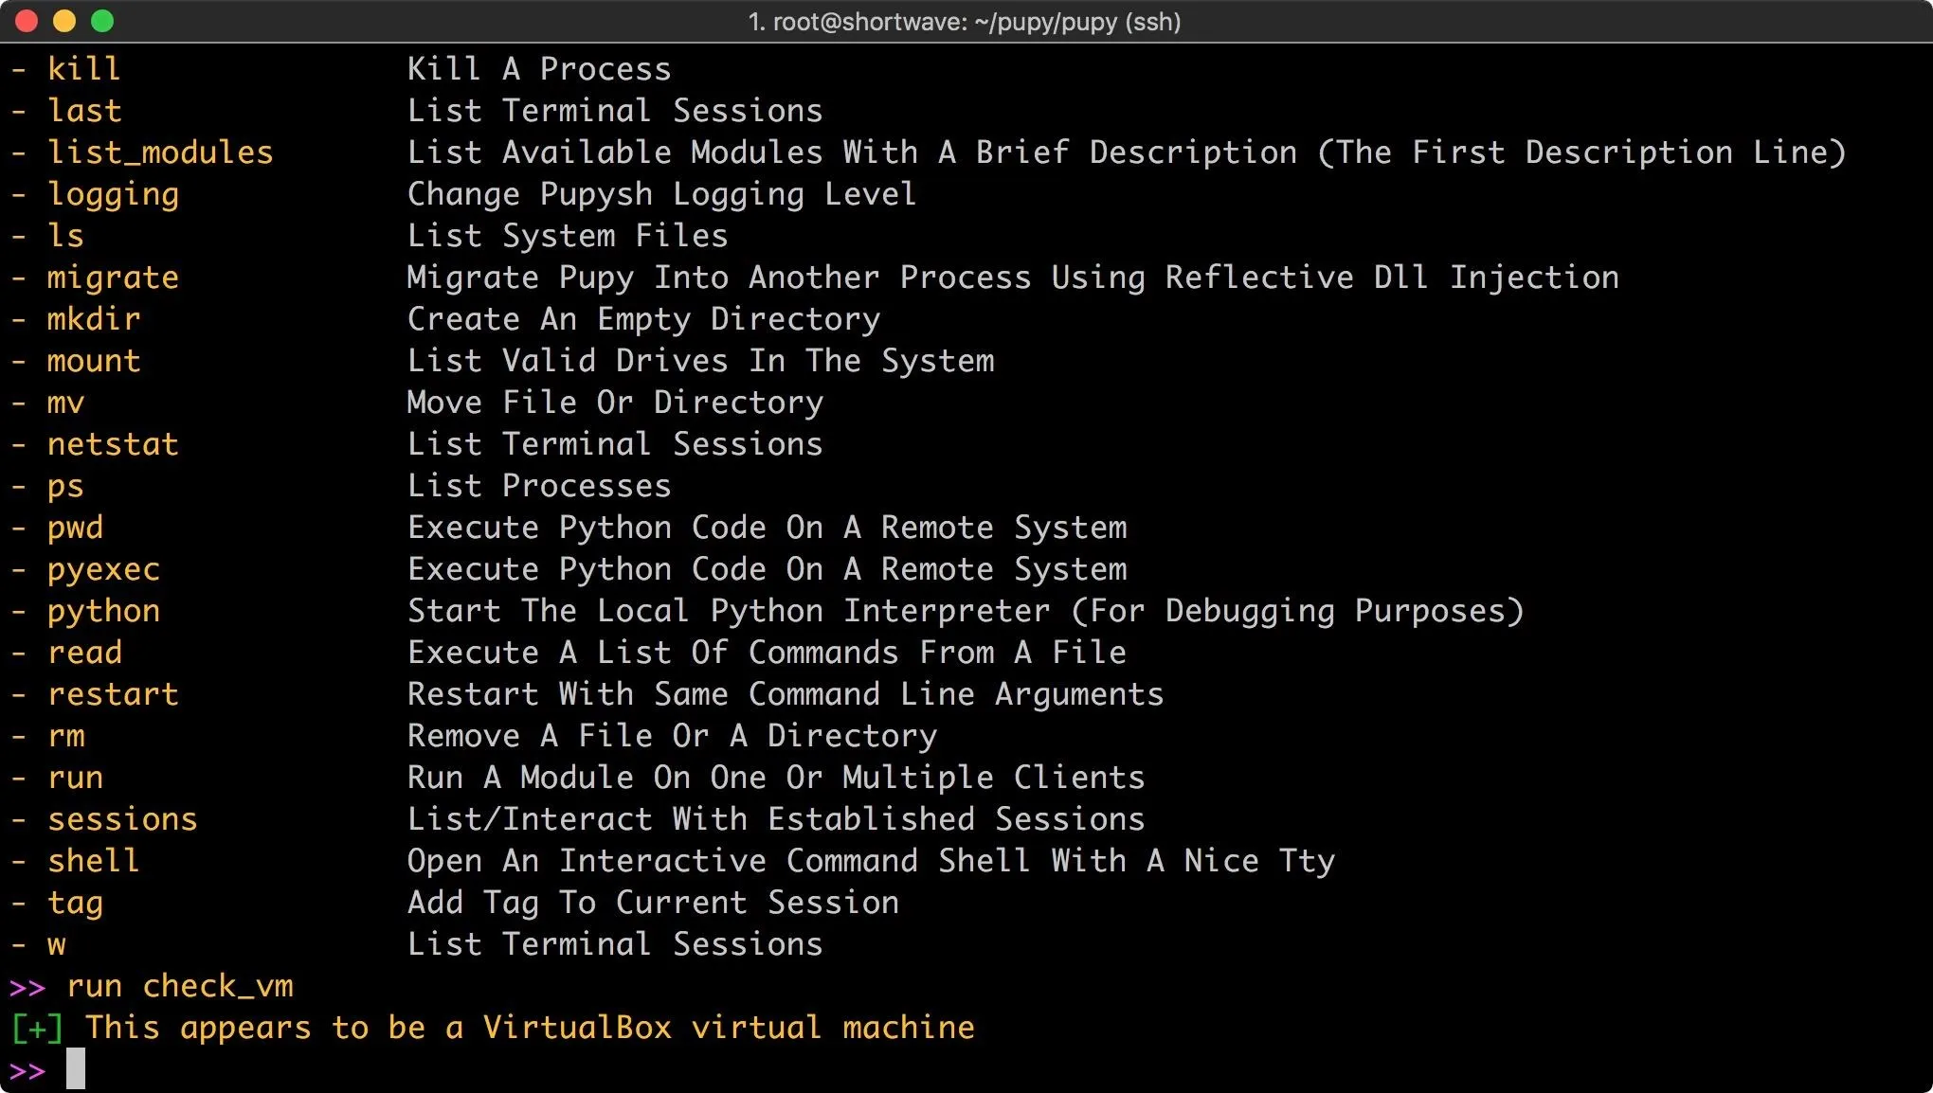1933x1093 pixels.
Task: Click the 'sessions' command text
Action: click(122, 819)
